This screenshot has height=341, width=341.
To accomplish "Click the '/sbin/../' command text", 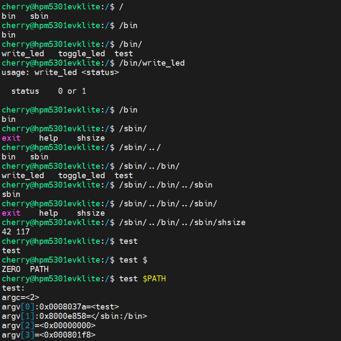I will click(x=140, y=147).
